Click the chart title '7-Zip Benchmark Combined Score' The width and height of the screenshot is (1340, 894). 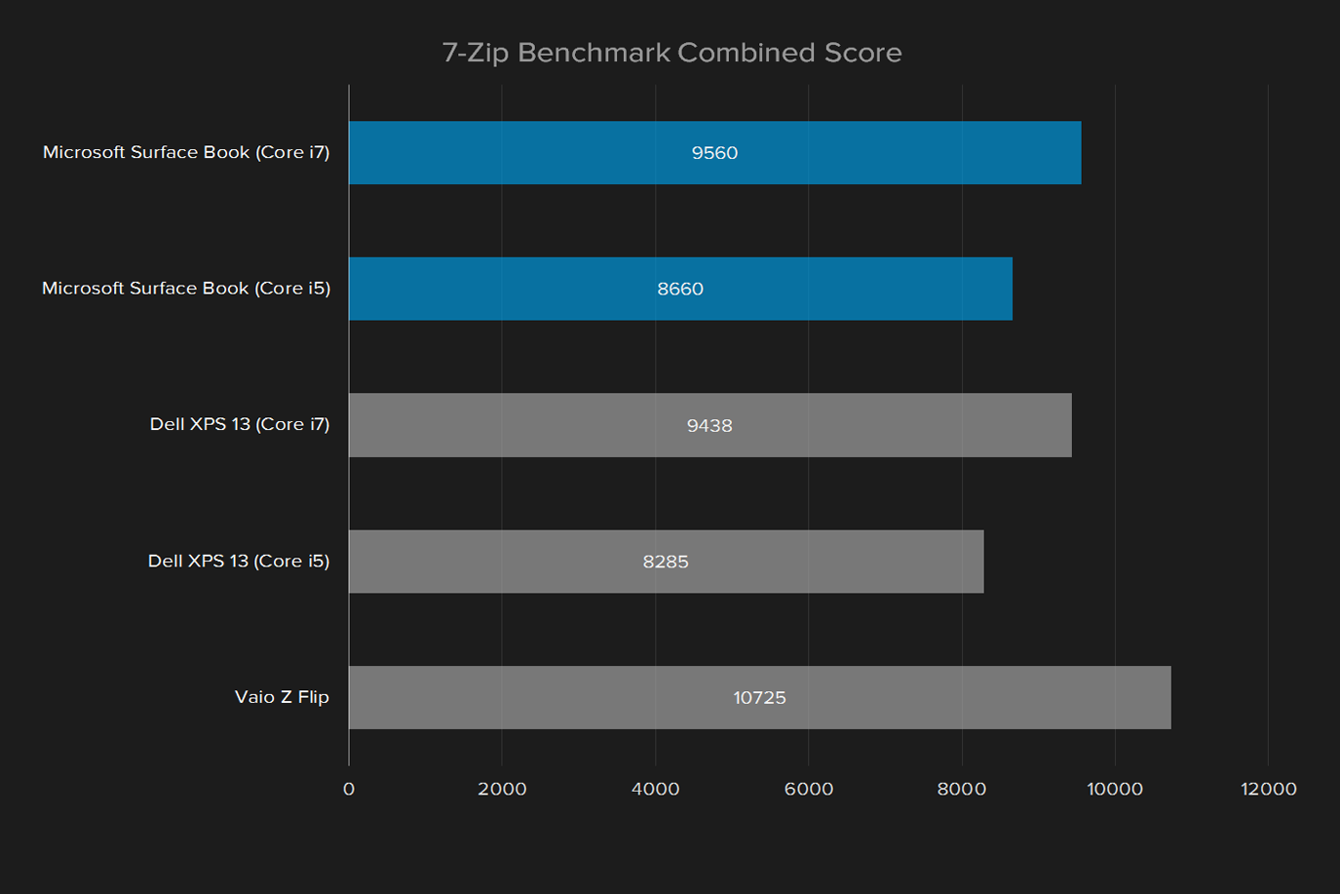tap(671, 53)
